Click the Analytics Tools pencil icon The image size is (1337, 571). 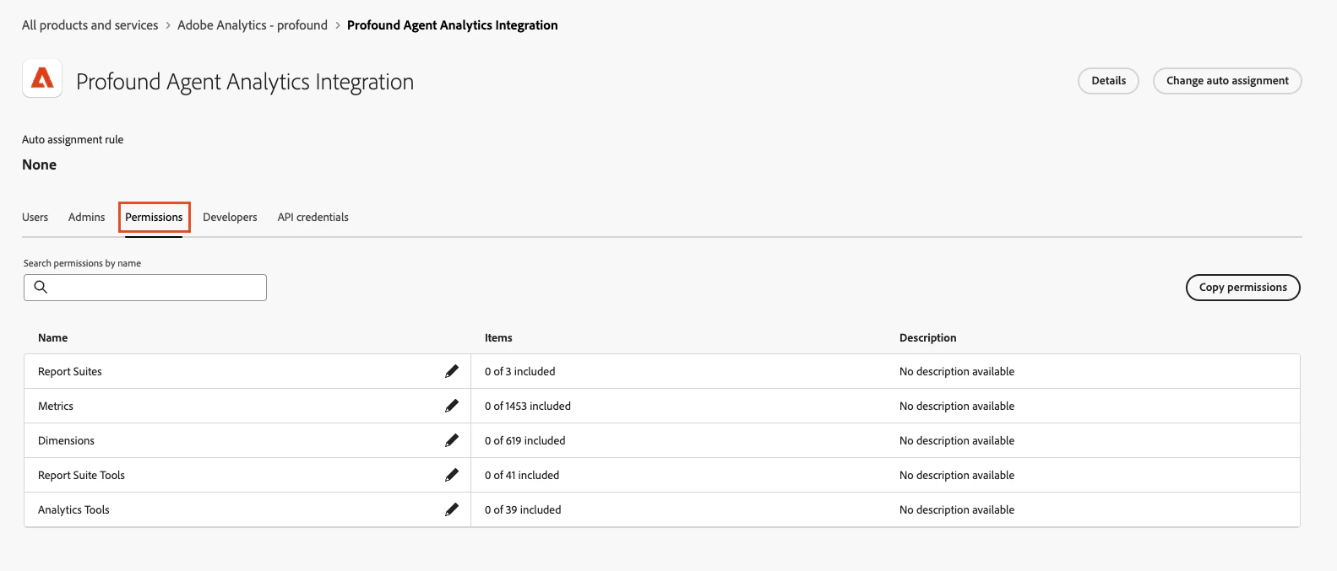(x=452, y=509)
